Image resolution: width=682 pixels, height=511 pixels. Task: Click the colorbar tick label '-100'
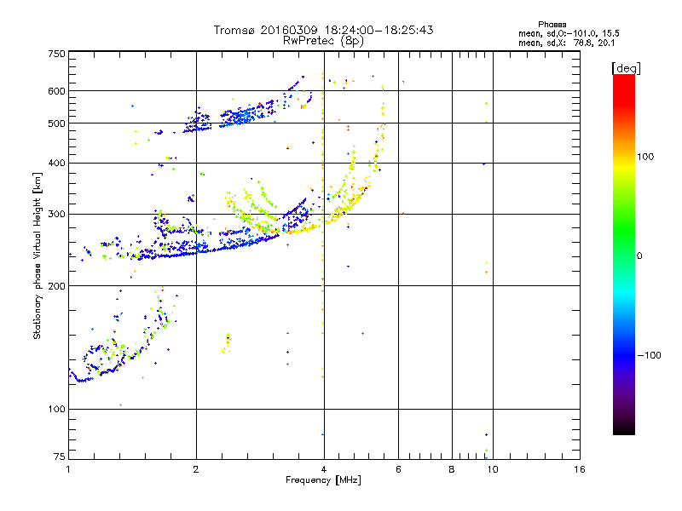(650, 355)
